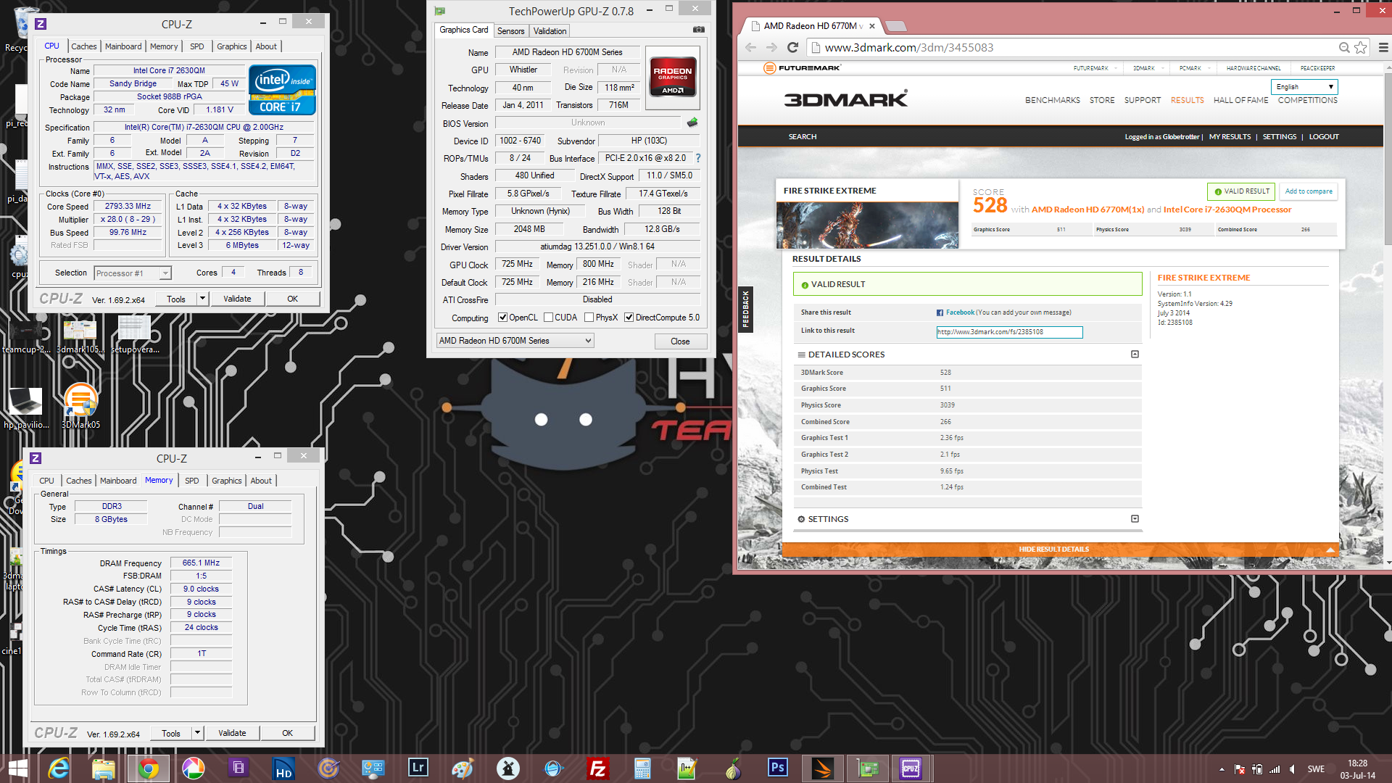Switch to Mainboard tab in the top CPU-Z window
The image size is (1392, 783).
(x=123, y=46)
